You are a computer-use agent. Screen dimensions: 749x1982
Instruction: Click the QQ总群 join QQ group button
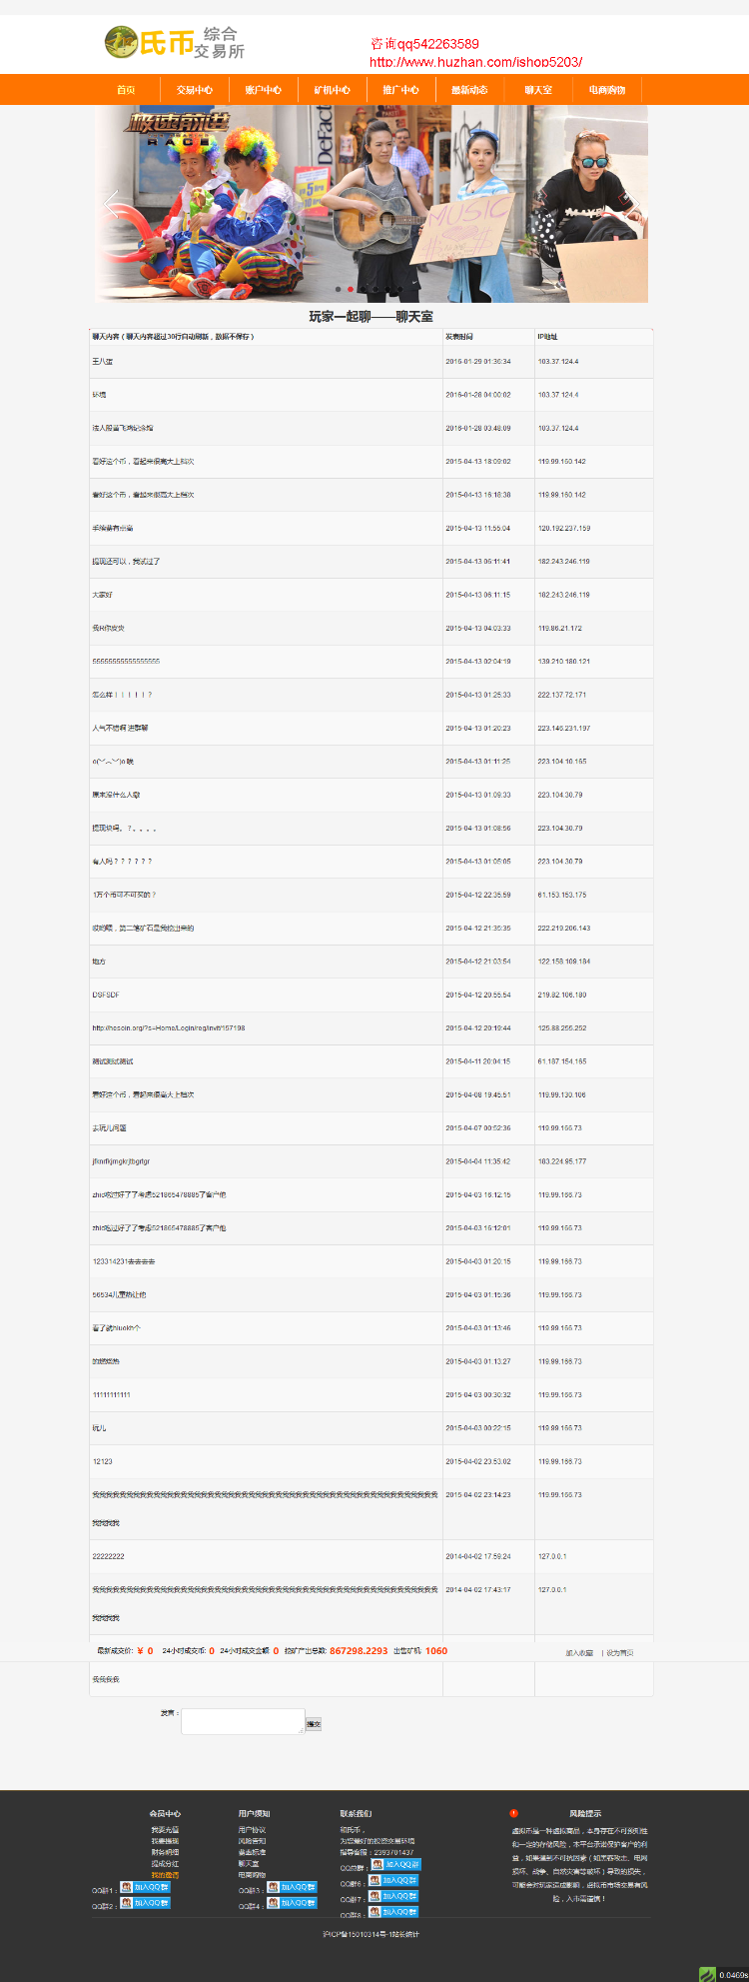click(395, 1864)
